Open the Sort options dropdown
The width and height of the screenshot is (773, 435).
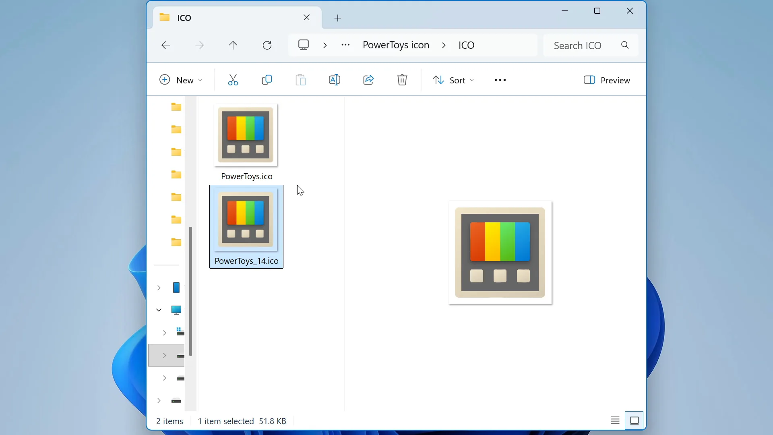click(x=454, y=80)
